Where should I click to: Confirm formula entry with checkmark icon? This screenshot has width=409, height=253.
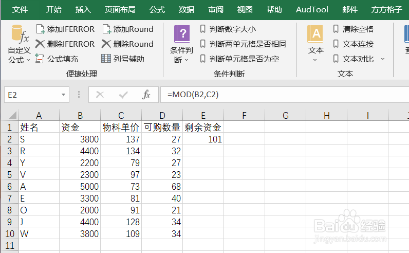click(123, 95)
